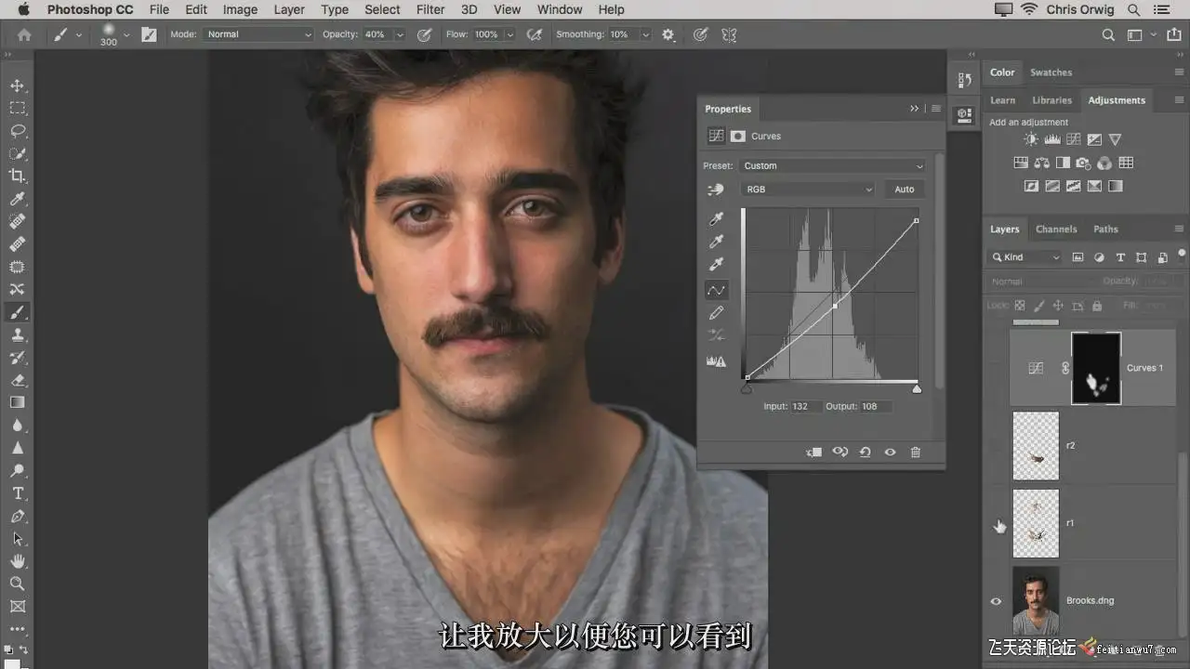
Task: Delete the Curves adjustment with trash icon
Action: click(x=915, y=453)
